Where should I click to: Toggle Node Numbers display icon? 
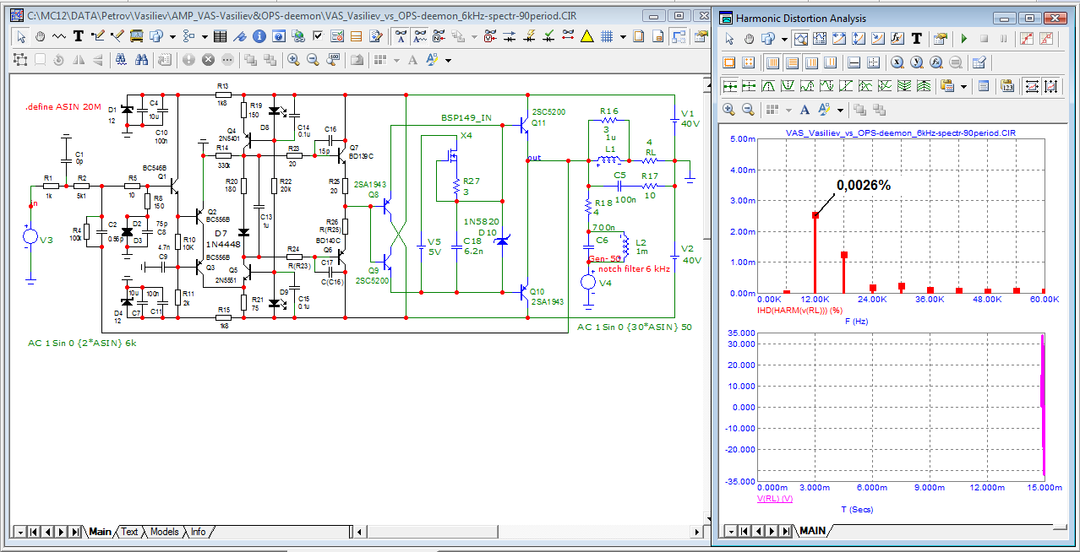pyautogui.click(x=439, y=36)
